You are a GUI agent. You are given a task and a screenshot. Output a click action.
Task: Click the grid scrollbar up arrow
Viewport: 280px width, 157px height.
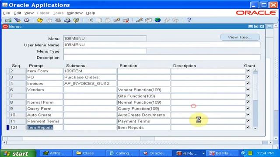[255, 70]
